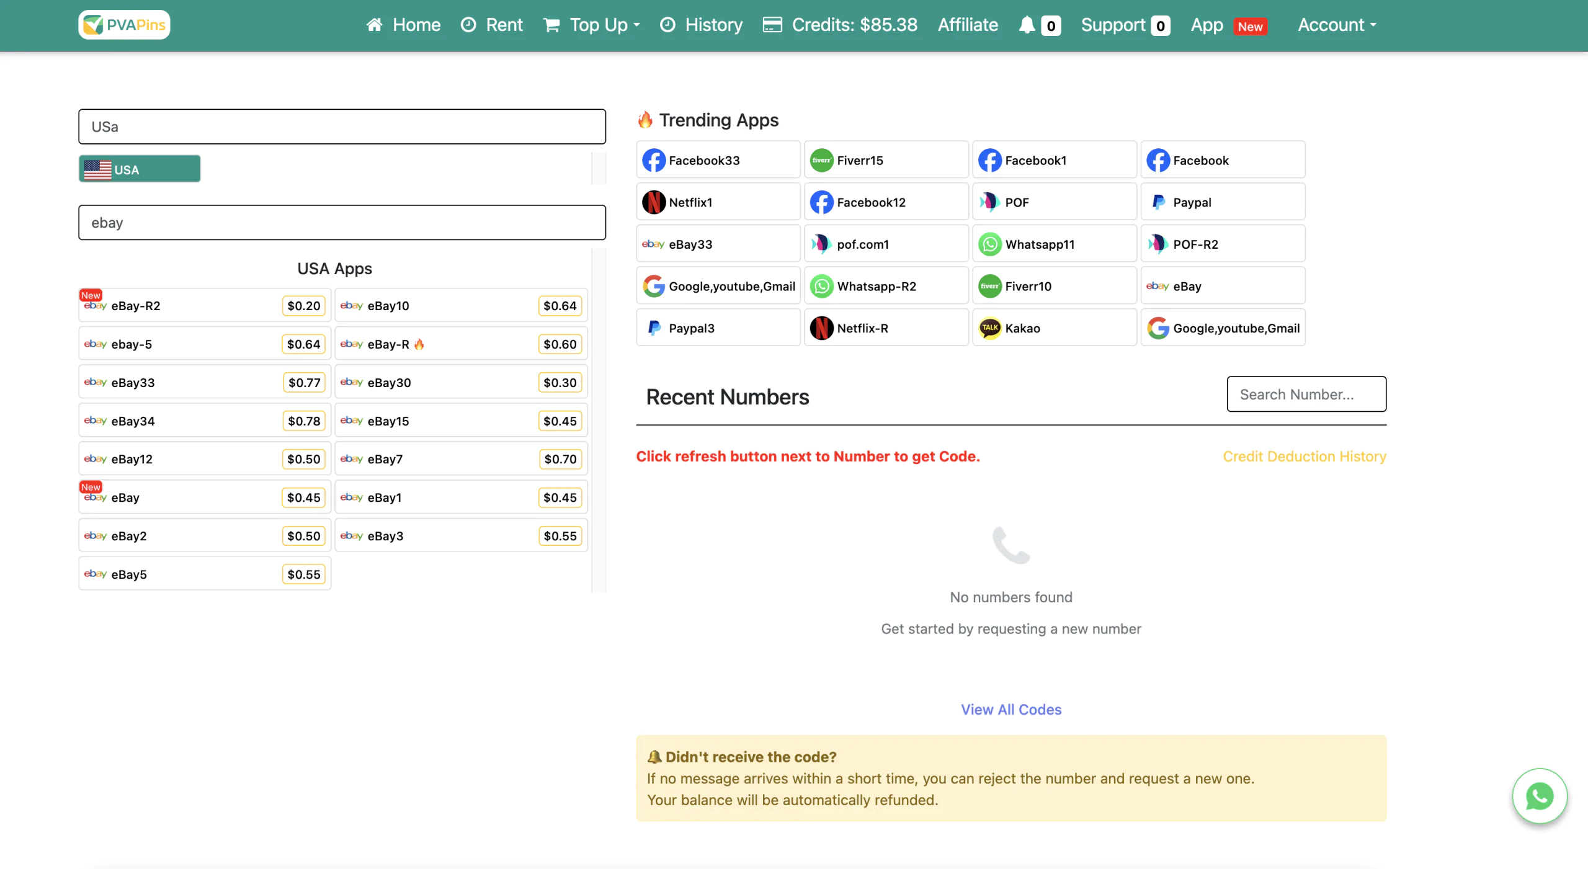
Task: Select New eBay app priced $0.45
Action: pos(205,497)
